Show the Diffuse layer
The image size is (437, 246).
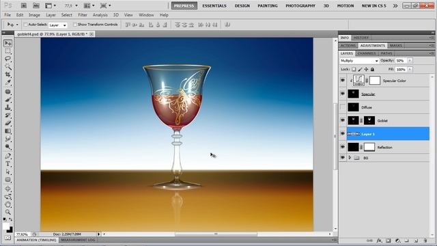click(343, 107)
